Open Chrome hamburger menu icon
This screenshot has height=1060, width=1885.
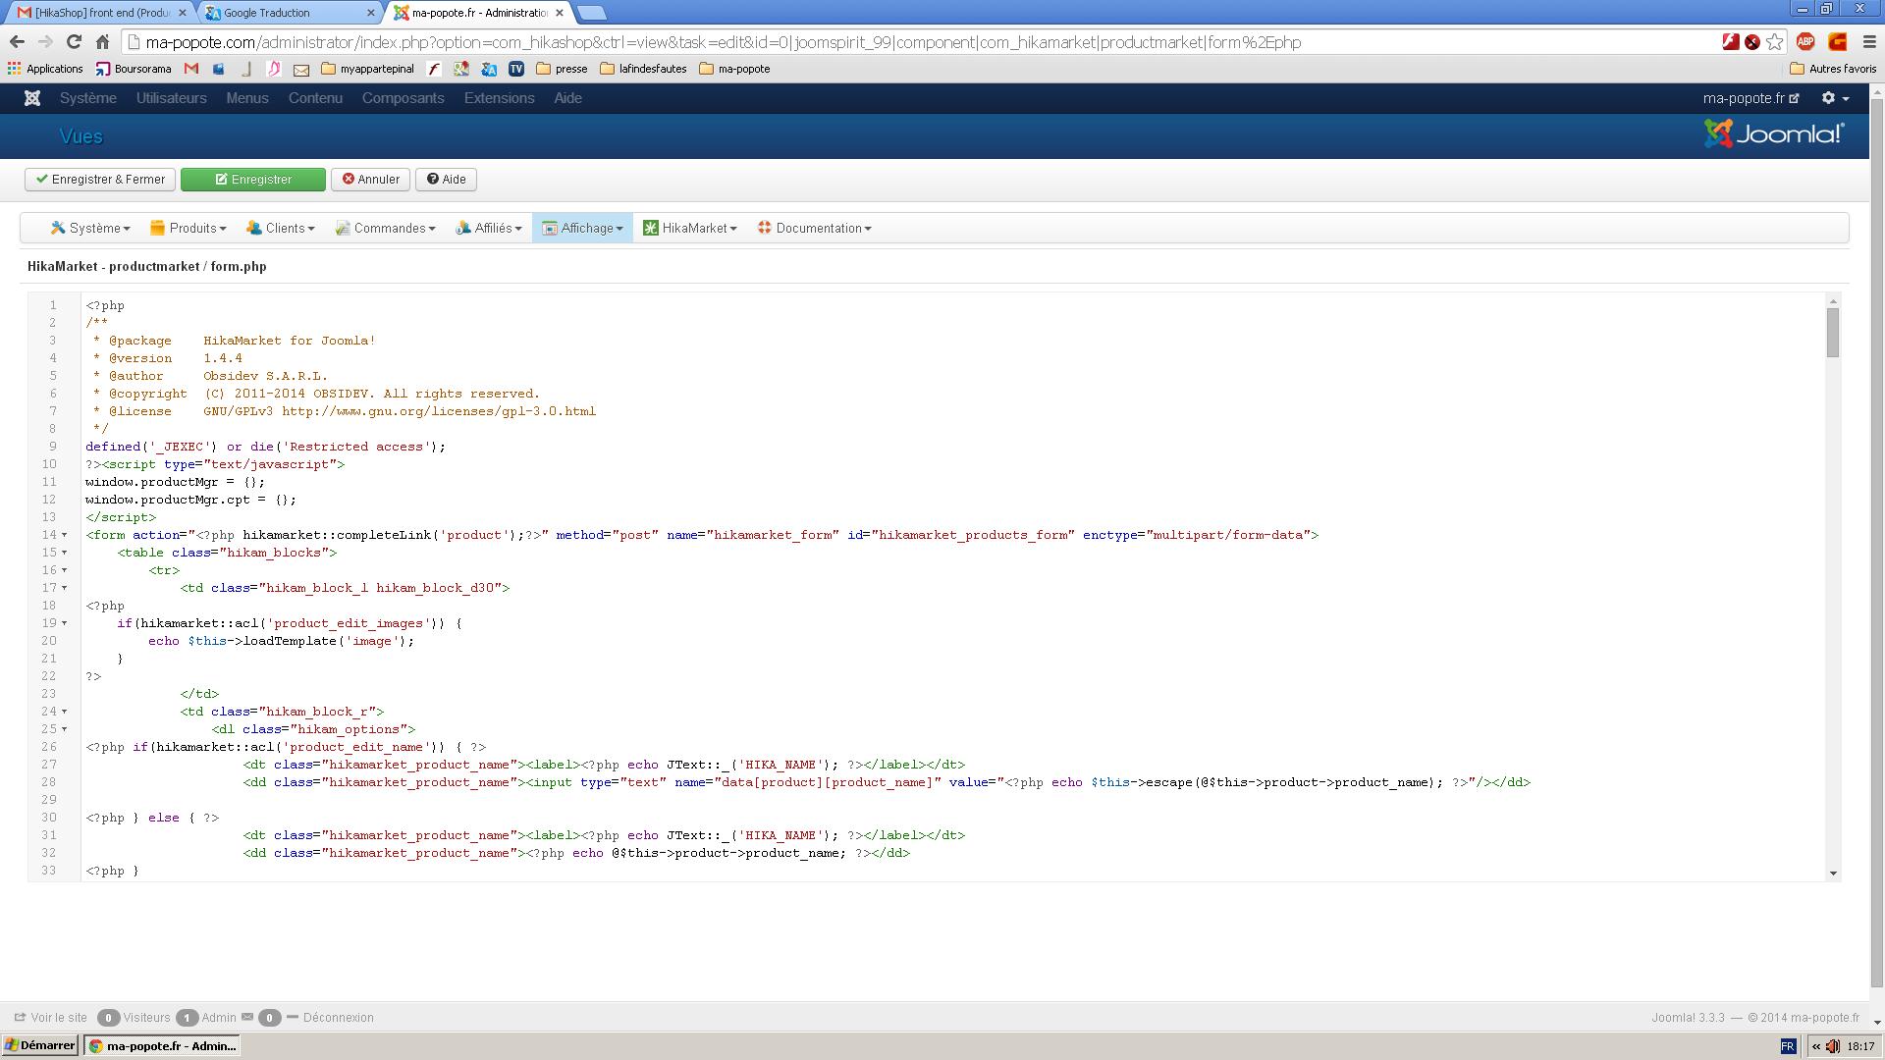click(x=1869, y=42)
